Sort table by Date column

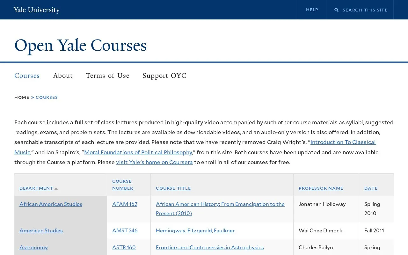click(371, 188)
